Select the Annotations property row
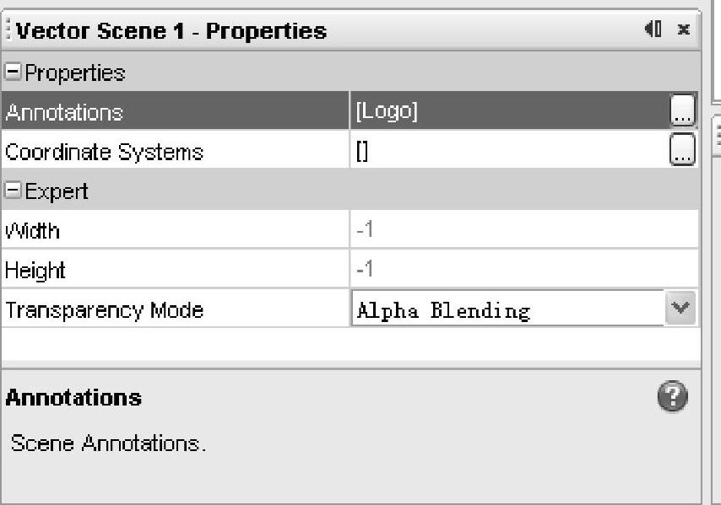Viewport: 721px width, 505px height. [x=169, y=112]
